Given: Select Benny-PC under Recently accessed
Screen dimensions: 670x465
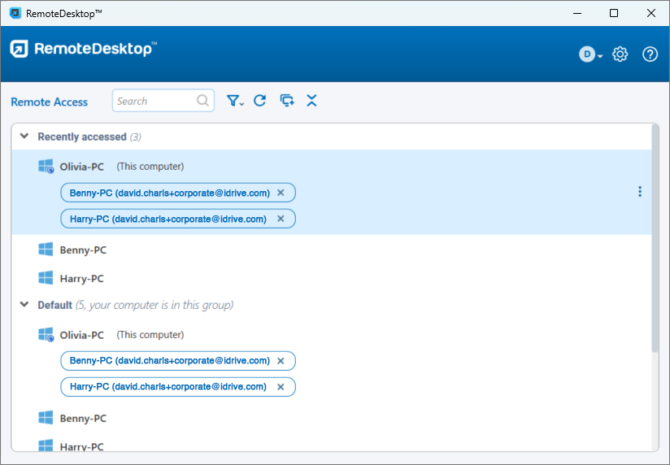Looking at the screenshot, I should (83, 250).
